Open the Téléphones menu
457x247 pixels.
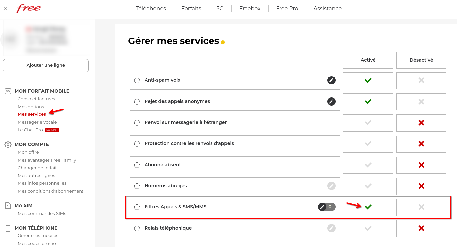(151, 9)
